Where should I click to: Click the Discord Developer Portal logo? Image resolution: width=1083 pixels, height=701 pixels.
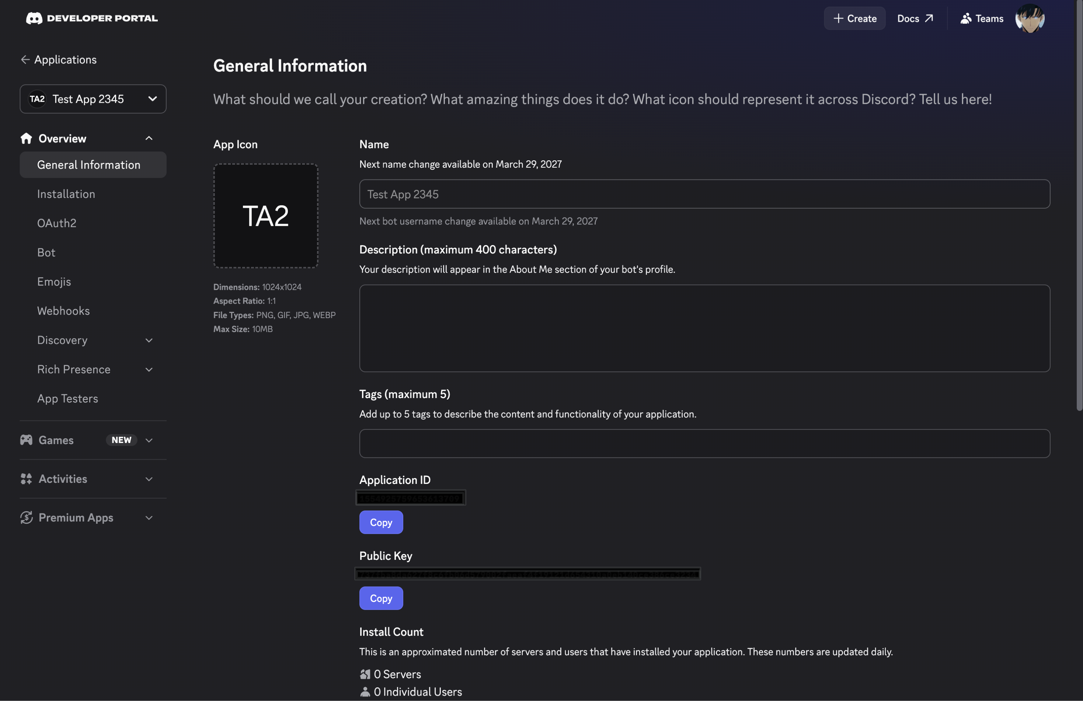pos(91,18)
